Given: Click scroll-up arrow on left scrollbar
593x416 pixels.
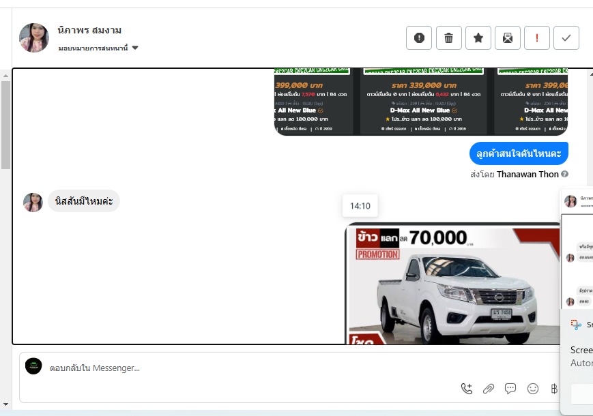Looking at the screenshot, I should coord(5,76).
